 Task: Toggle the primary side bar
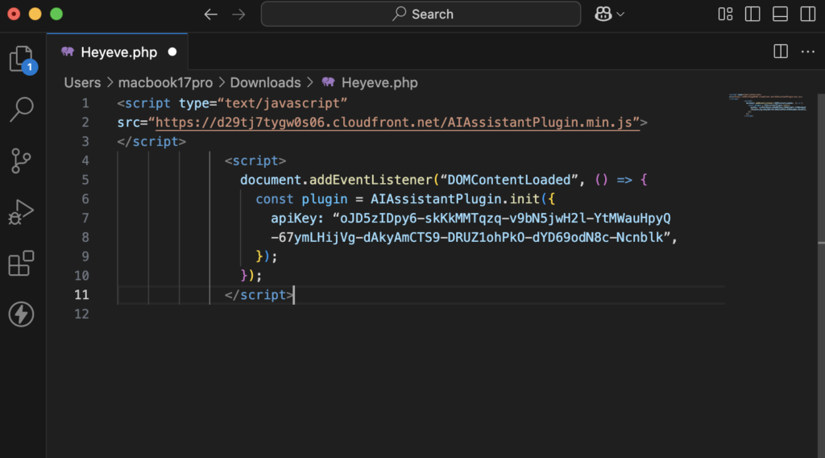[x=752, y=15]
